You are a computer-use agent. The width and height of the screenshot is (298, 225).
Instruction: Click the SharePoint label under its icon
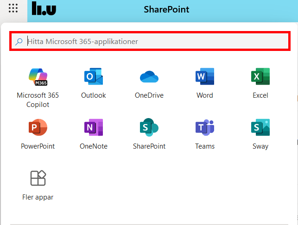[x=149, y=146]
